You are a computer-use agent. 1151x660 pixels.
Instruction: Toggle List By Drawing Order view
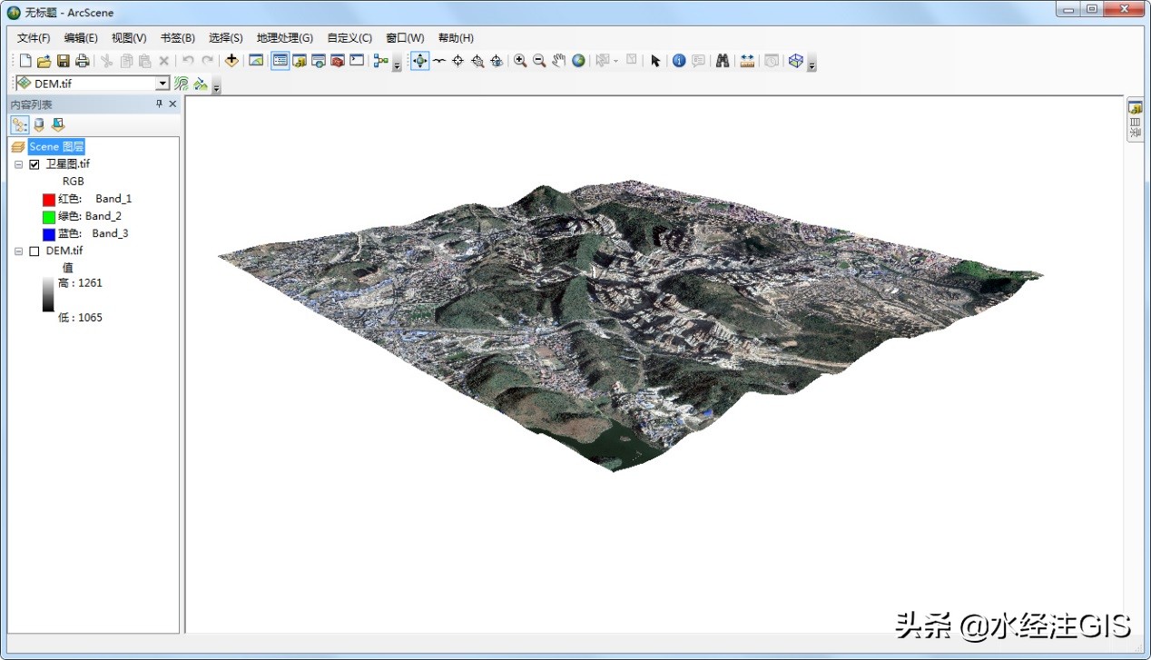pos(20,124)
